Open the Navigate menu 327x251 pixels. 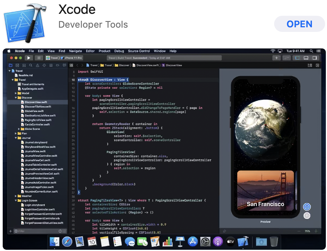[x=76, y=51]
